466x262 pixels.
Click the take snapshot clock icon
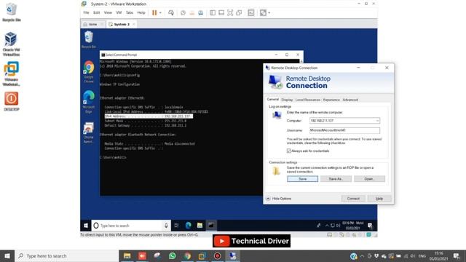(183, 13)
